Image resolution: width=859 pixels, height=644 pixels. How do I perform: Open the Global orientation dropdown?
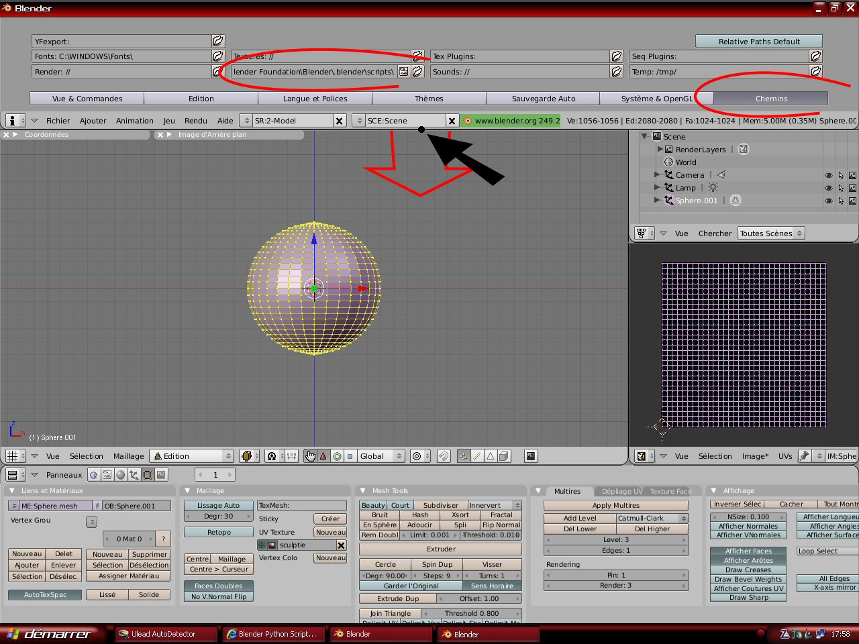(x=381, y=456)
